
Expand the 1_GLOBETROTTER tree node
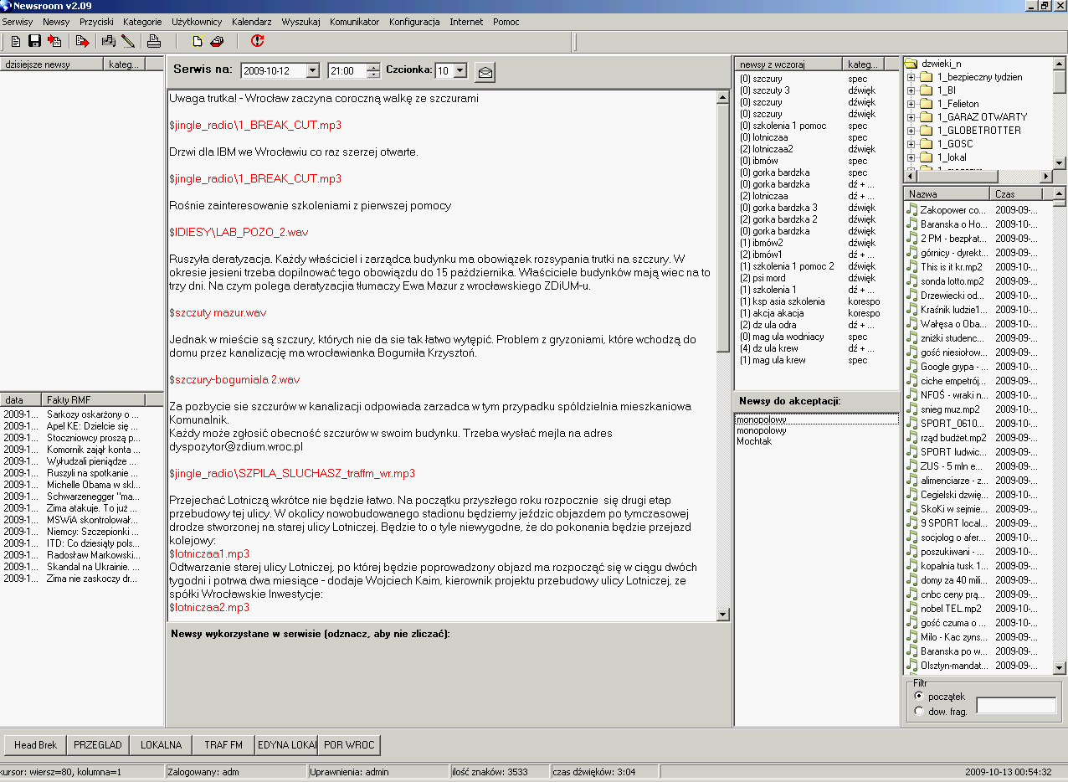click(911, 131)
